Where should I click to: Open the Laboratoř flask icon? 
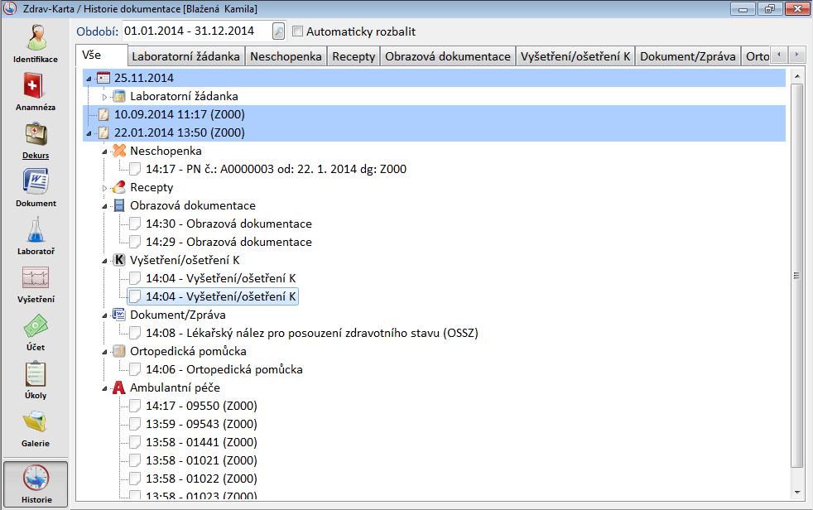pos(36,229)
